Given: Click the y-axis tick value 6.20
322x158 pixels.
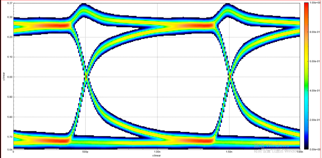Looking at the screenshot, I should [10, 37].
